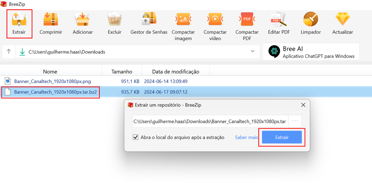Screen dimensions: 372x183
Task: Browse destination with the ellipsis button
Action: [295, 121]
